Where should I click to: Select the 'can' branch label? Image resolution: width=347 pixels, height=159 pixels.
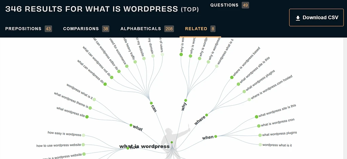[x=154, y=108]
